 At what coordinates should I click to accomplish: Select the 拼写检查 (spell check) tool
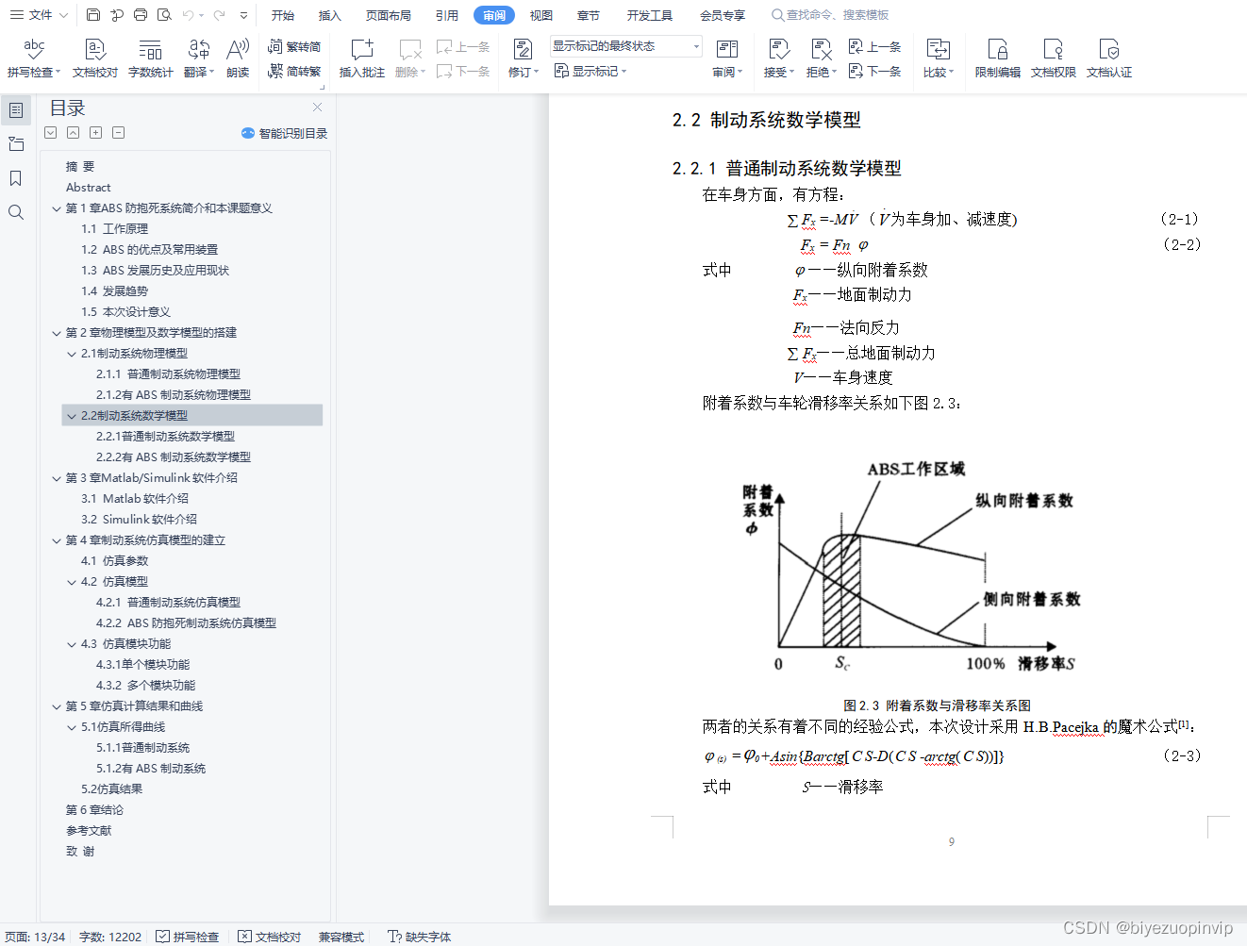click(x=32, y=57)
